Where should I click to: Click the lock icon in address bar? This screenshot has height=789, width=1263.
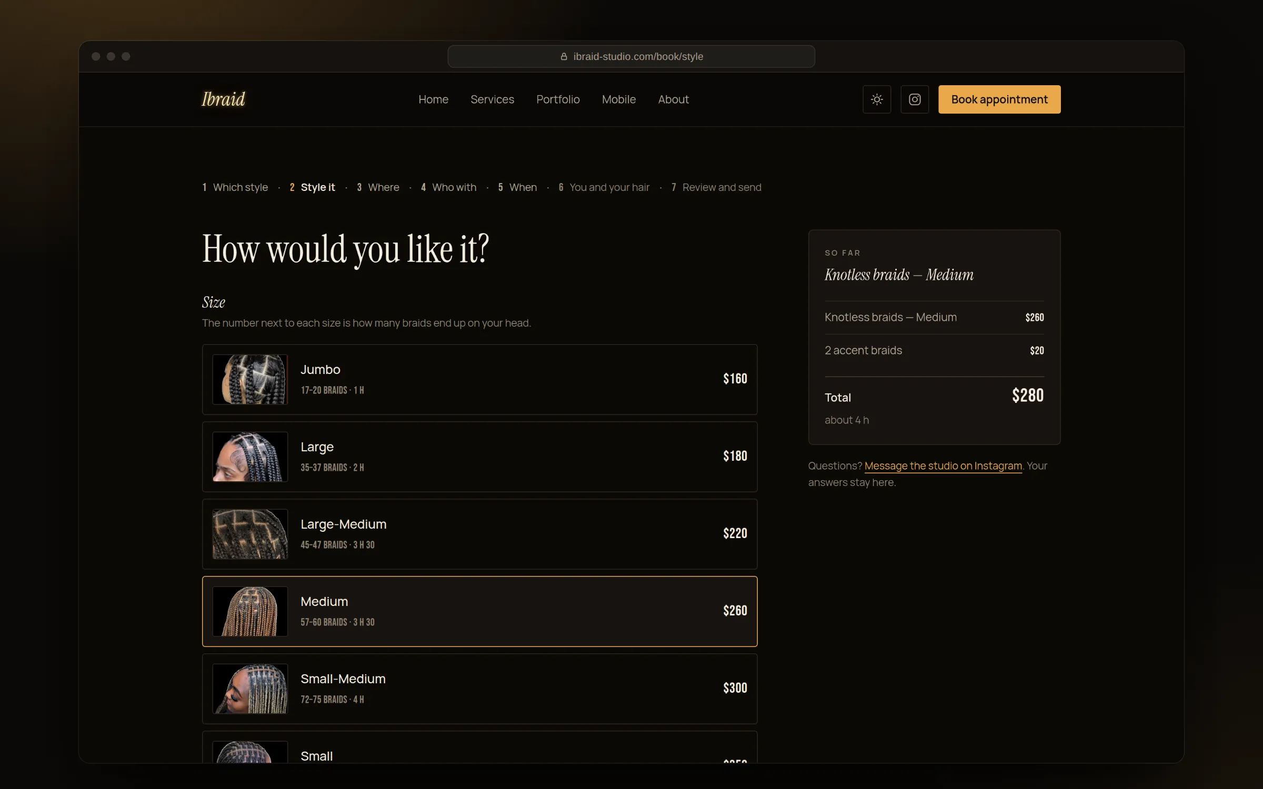[564, 56]
